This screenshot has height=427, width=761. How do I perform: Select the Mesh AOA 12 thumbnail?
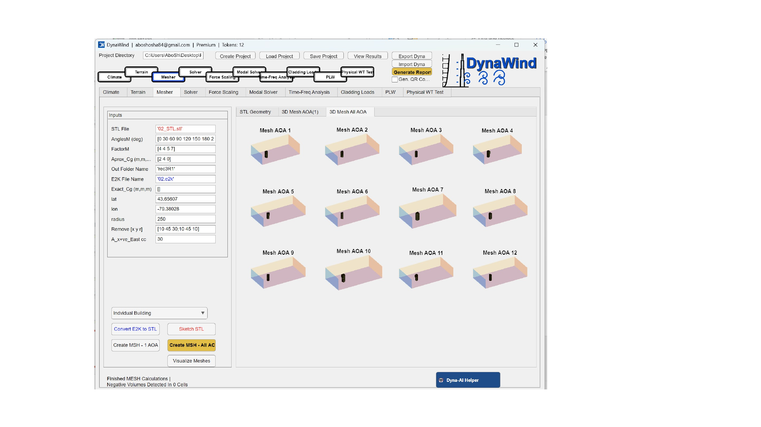click(500, 272)
